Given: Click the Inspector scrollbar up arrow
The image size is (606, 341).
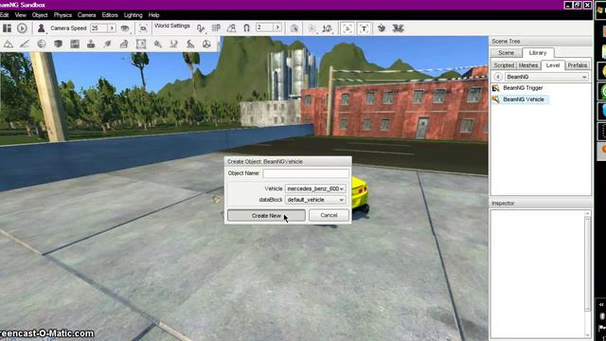Looking at the screenshot, I should (x=587, y=213).
